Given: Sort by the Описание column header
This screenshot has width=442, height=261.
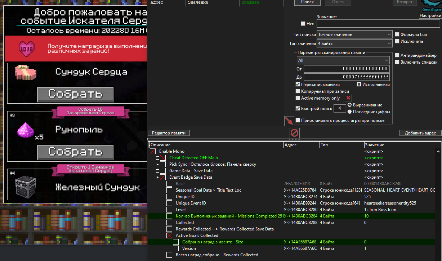Looking at the screenshot, I should click(216, 145).
